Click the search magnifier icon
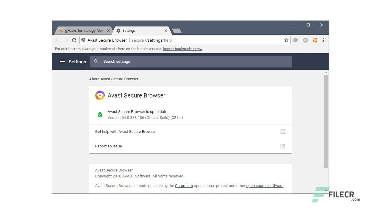 [x=96, y=62]
